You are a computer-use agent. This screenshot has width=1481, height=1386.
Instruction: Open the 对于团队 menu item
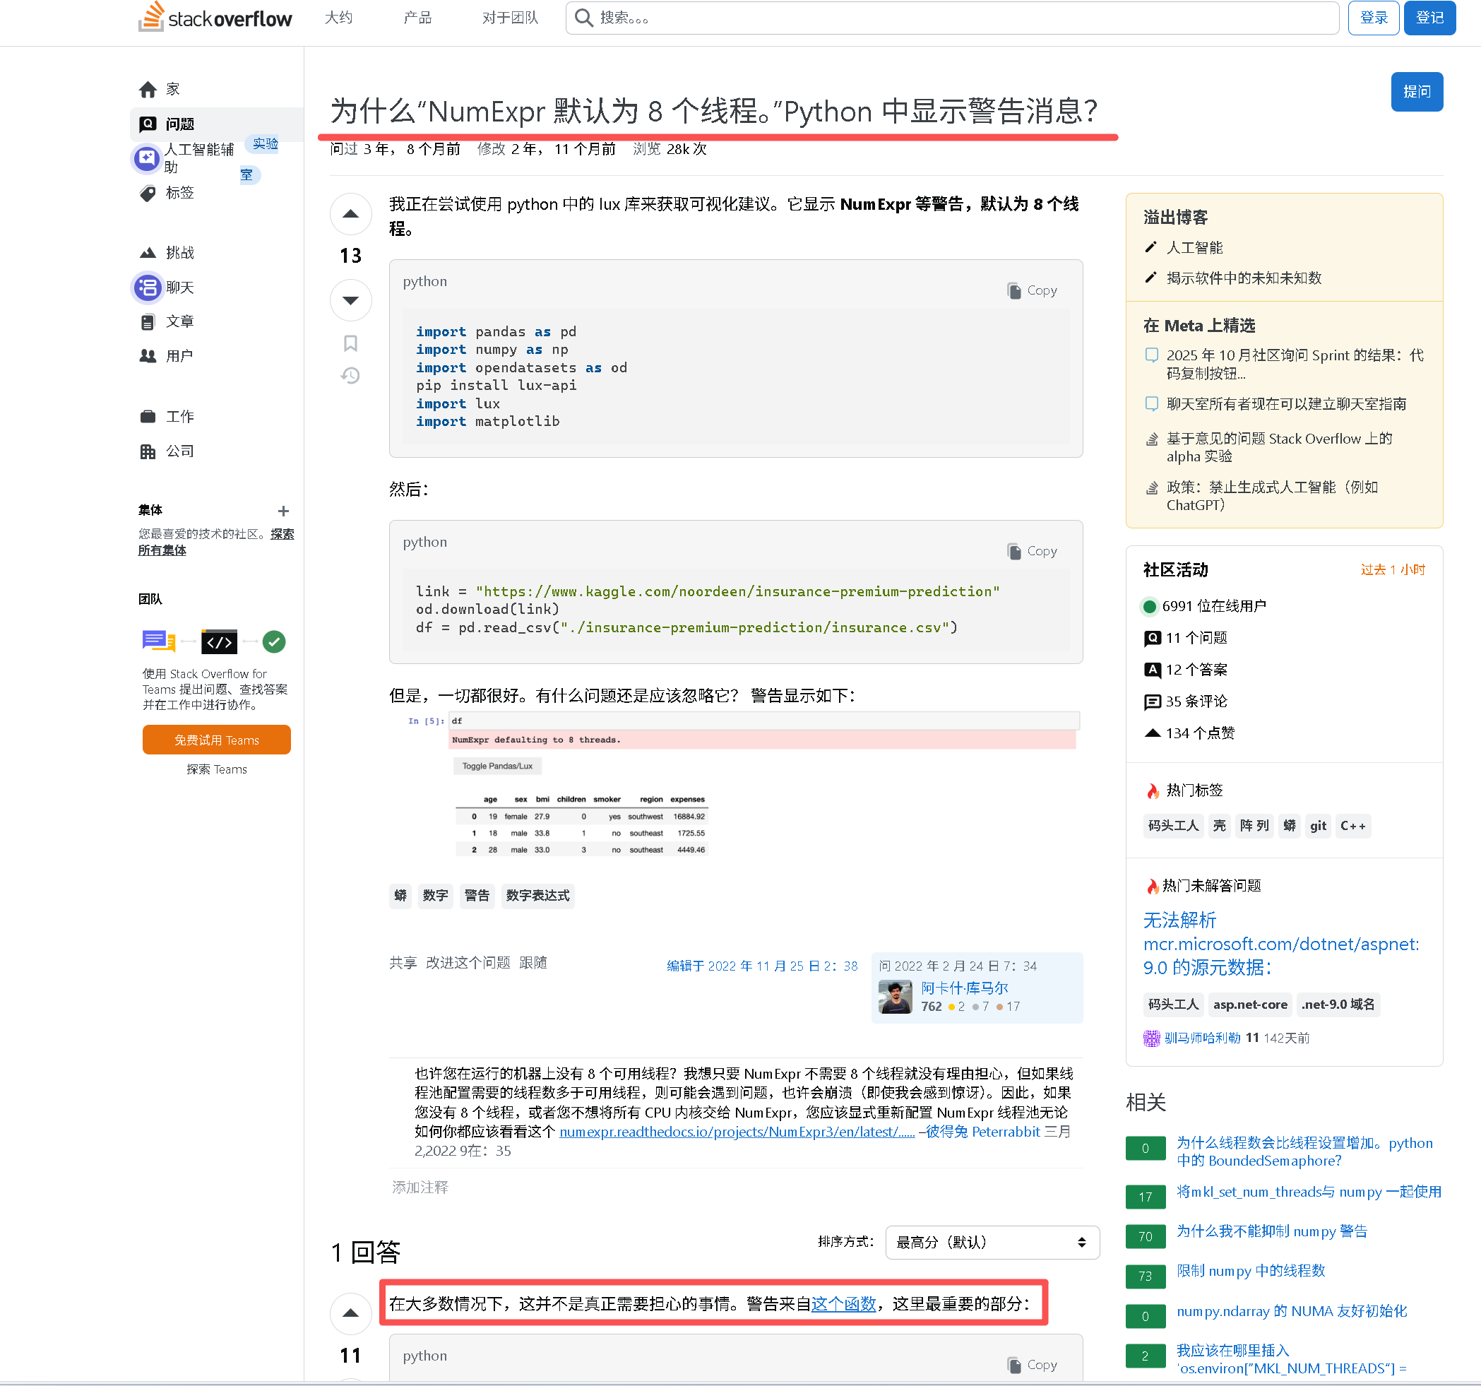click(510, 18)
